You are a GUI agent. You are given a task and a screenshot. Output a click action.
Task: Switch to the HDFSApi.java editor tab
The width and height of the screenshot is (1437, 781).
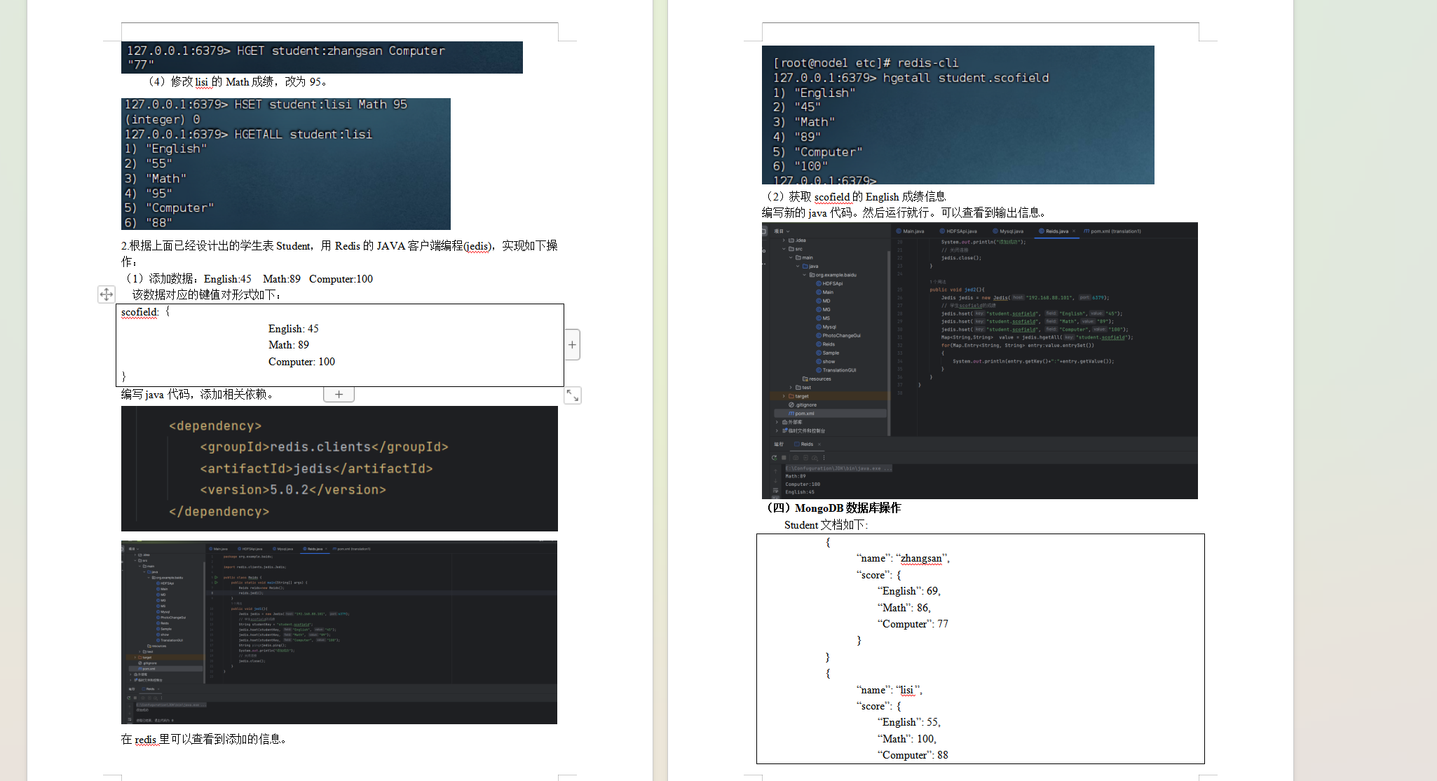[x=961, y=231]
